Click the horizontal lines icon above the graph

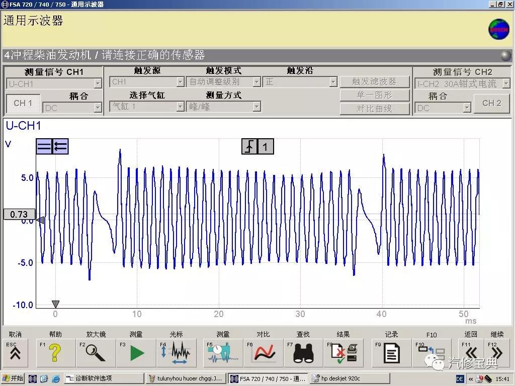[44, 146]
